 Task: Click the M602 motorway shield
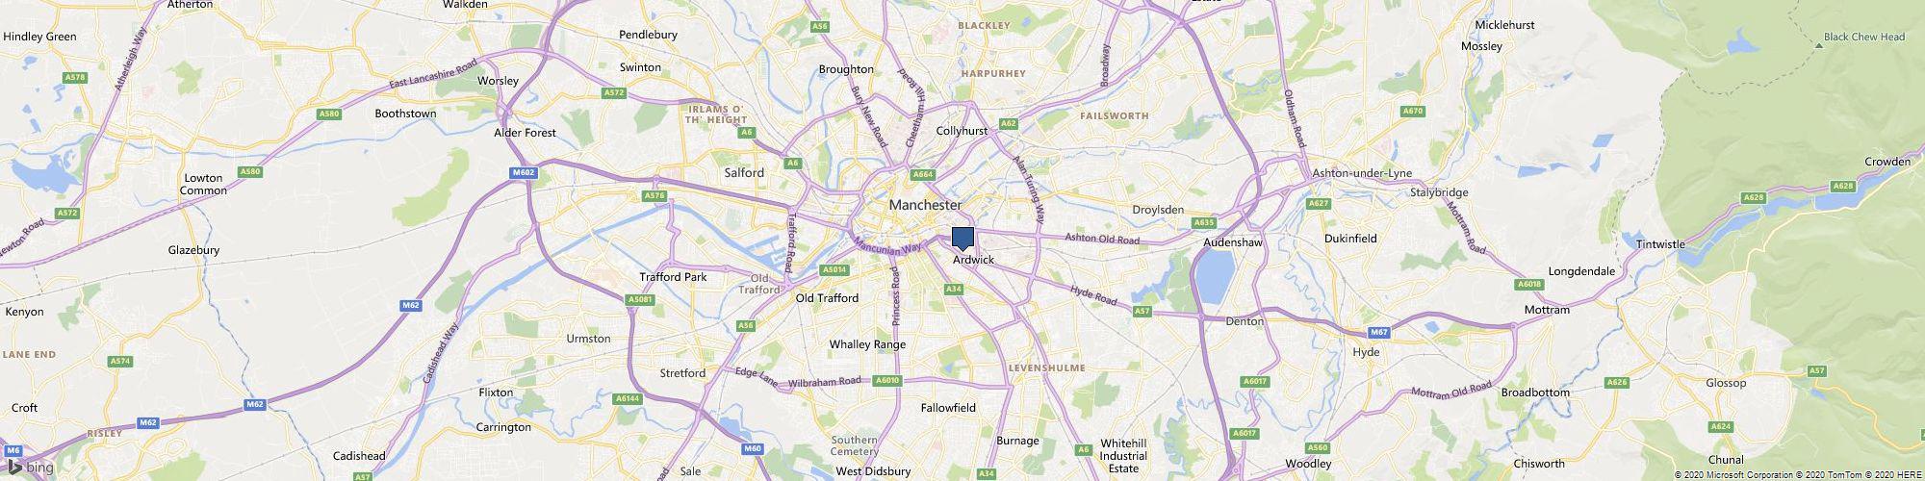pos(524,173)
